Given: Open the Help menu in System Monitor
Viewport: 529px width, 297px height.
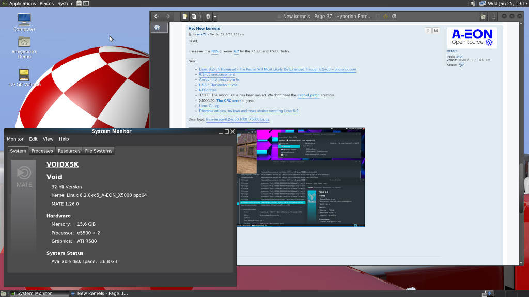Looking at the screenshot, I should tap(64, 139).
